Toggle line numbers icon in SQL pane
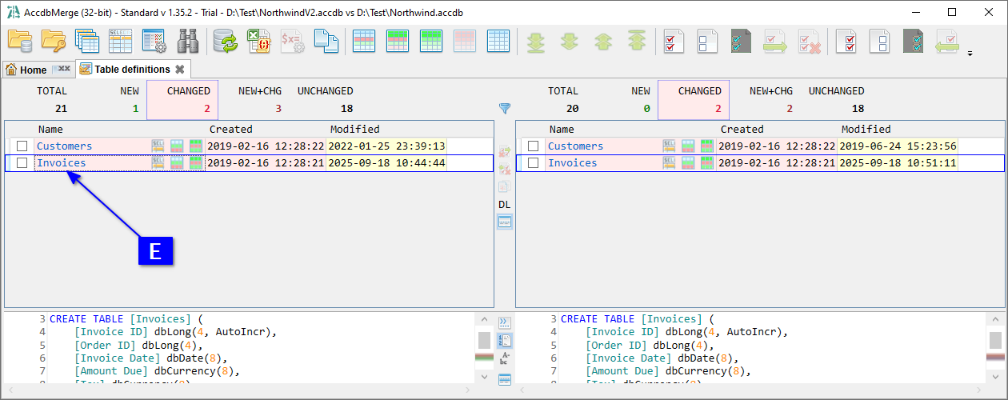The height and width of the screenshot is (400, 1008). [505, 341]
